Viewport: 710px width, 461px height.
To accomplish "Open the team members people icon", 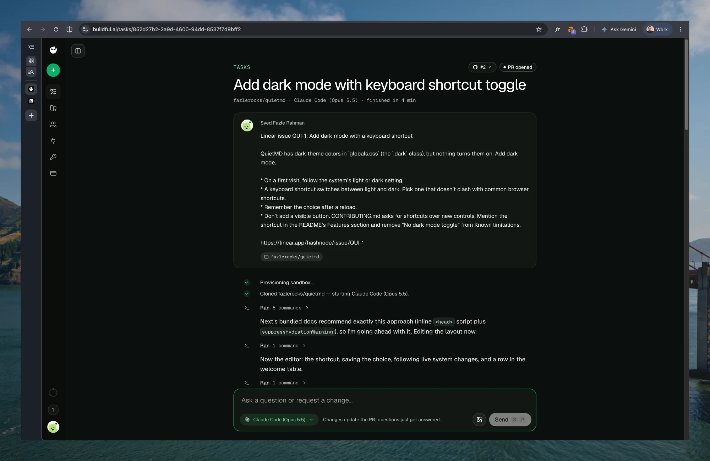I will click(53, 124).
